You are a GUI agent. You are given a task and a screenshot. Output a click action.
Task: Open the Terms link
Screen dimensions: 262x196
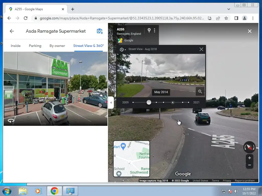215,181
